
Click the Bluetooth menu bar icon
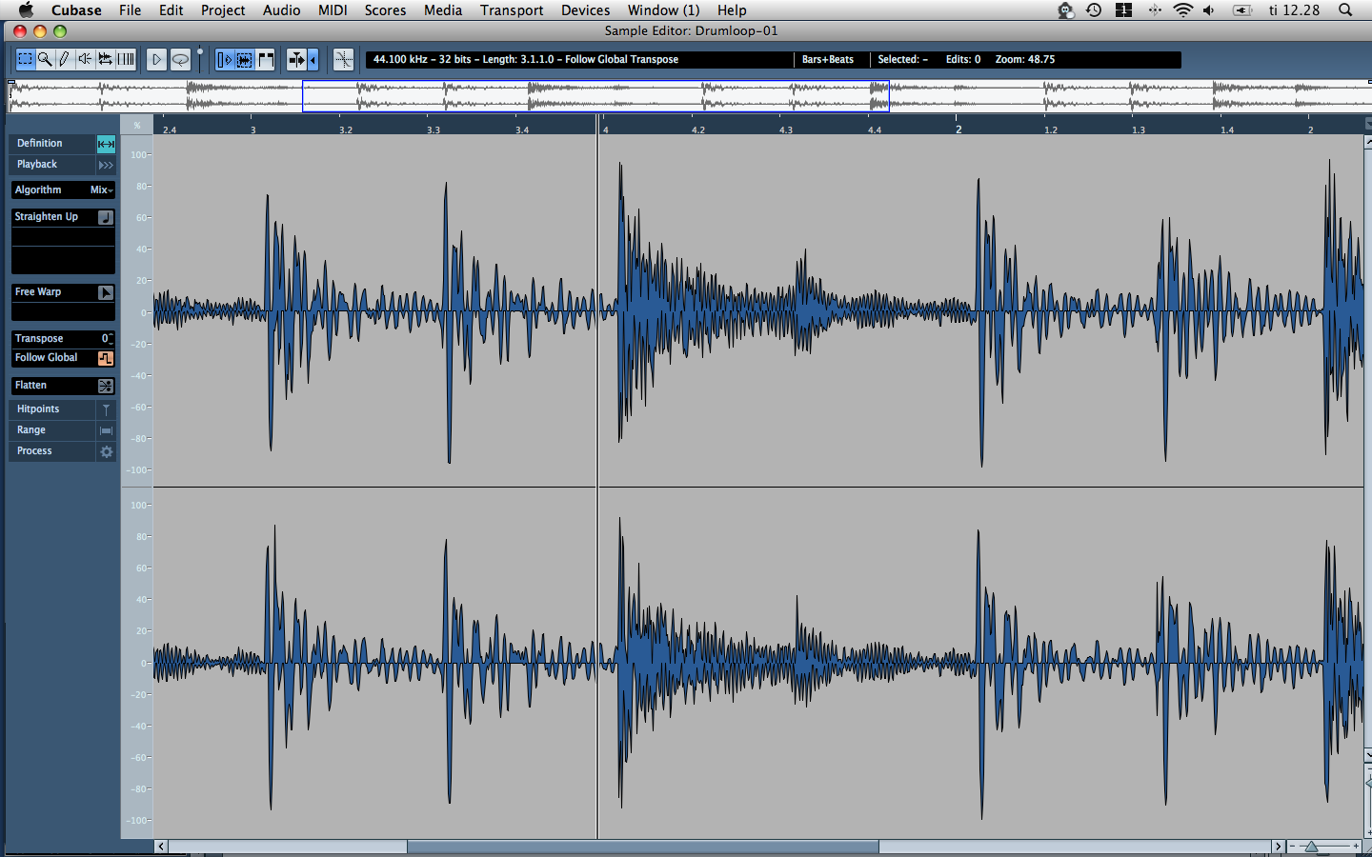[1155, 10]
